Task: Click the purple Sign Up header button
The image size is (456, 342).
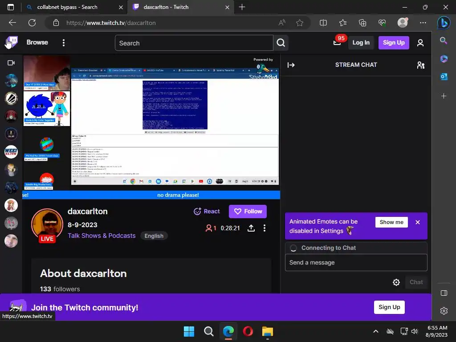Action: 394,43
